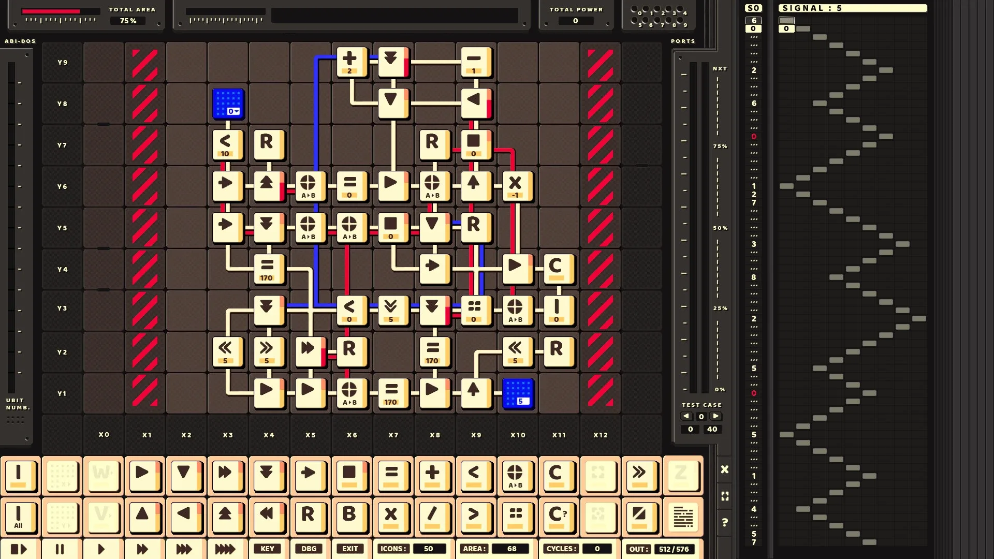
Task: Click the question mark help icon
Action: (725, 522)
